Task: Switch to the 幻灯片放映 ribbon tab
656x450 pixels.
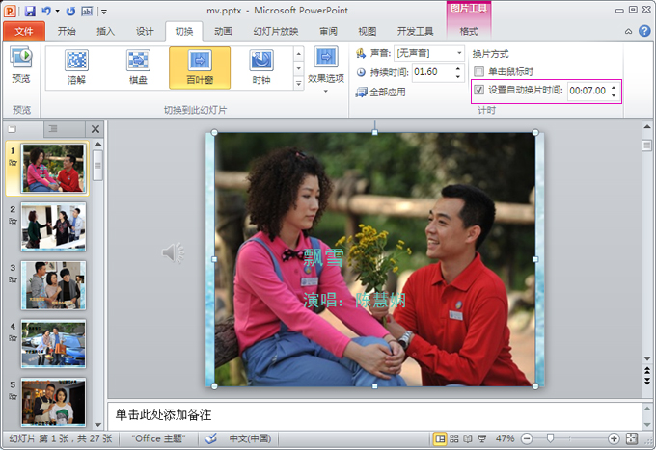Action: coord(276,32)
